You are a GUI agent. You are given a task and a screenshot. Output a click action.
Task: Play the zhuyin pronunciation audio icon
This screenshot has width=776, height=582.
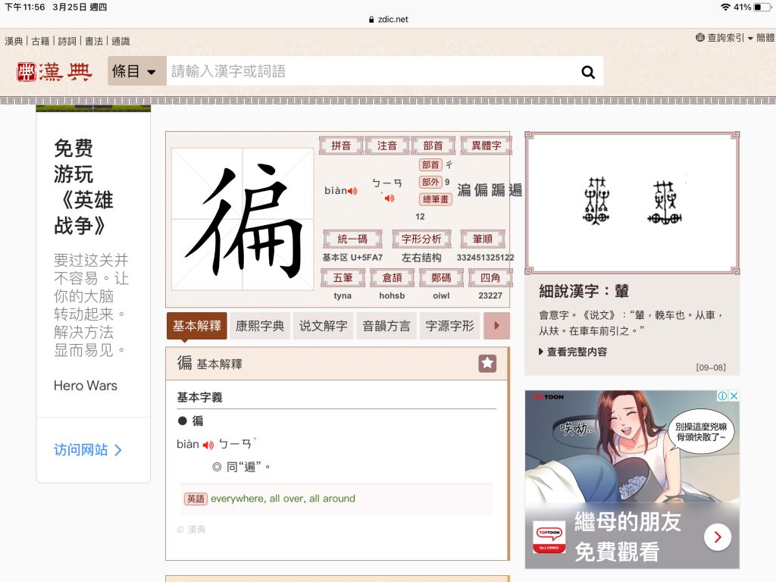click(389, 199)
